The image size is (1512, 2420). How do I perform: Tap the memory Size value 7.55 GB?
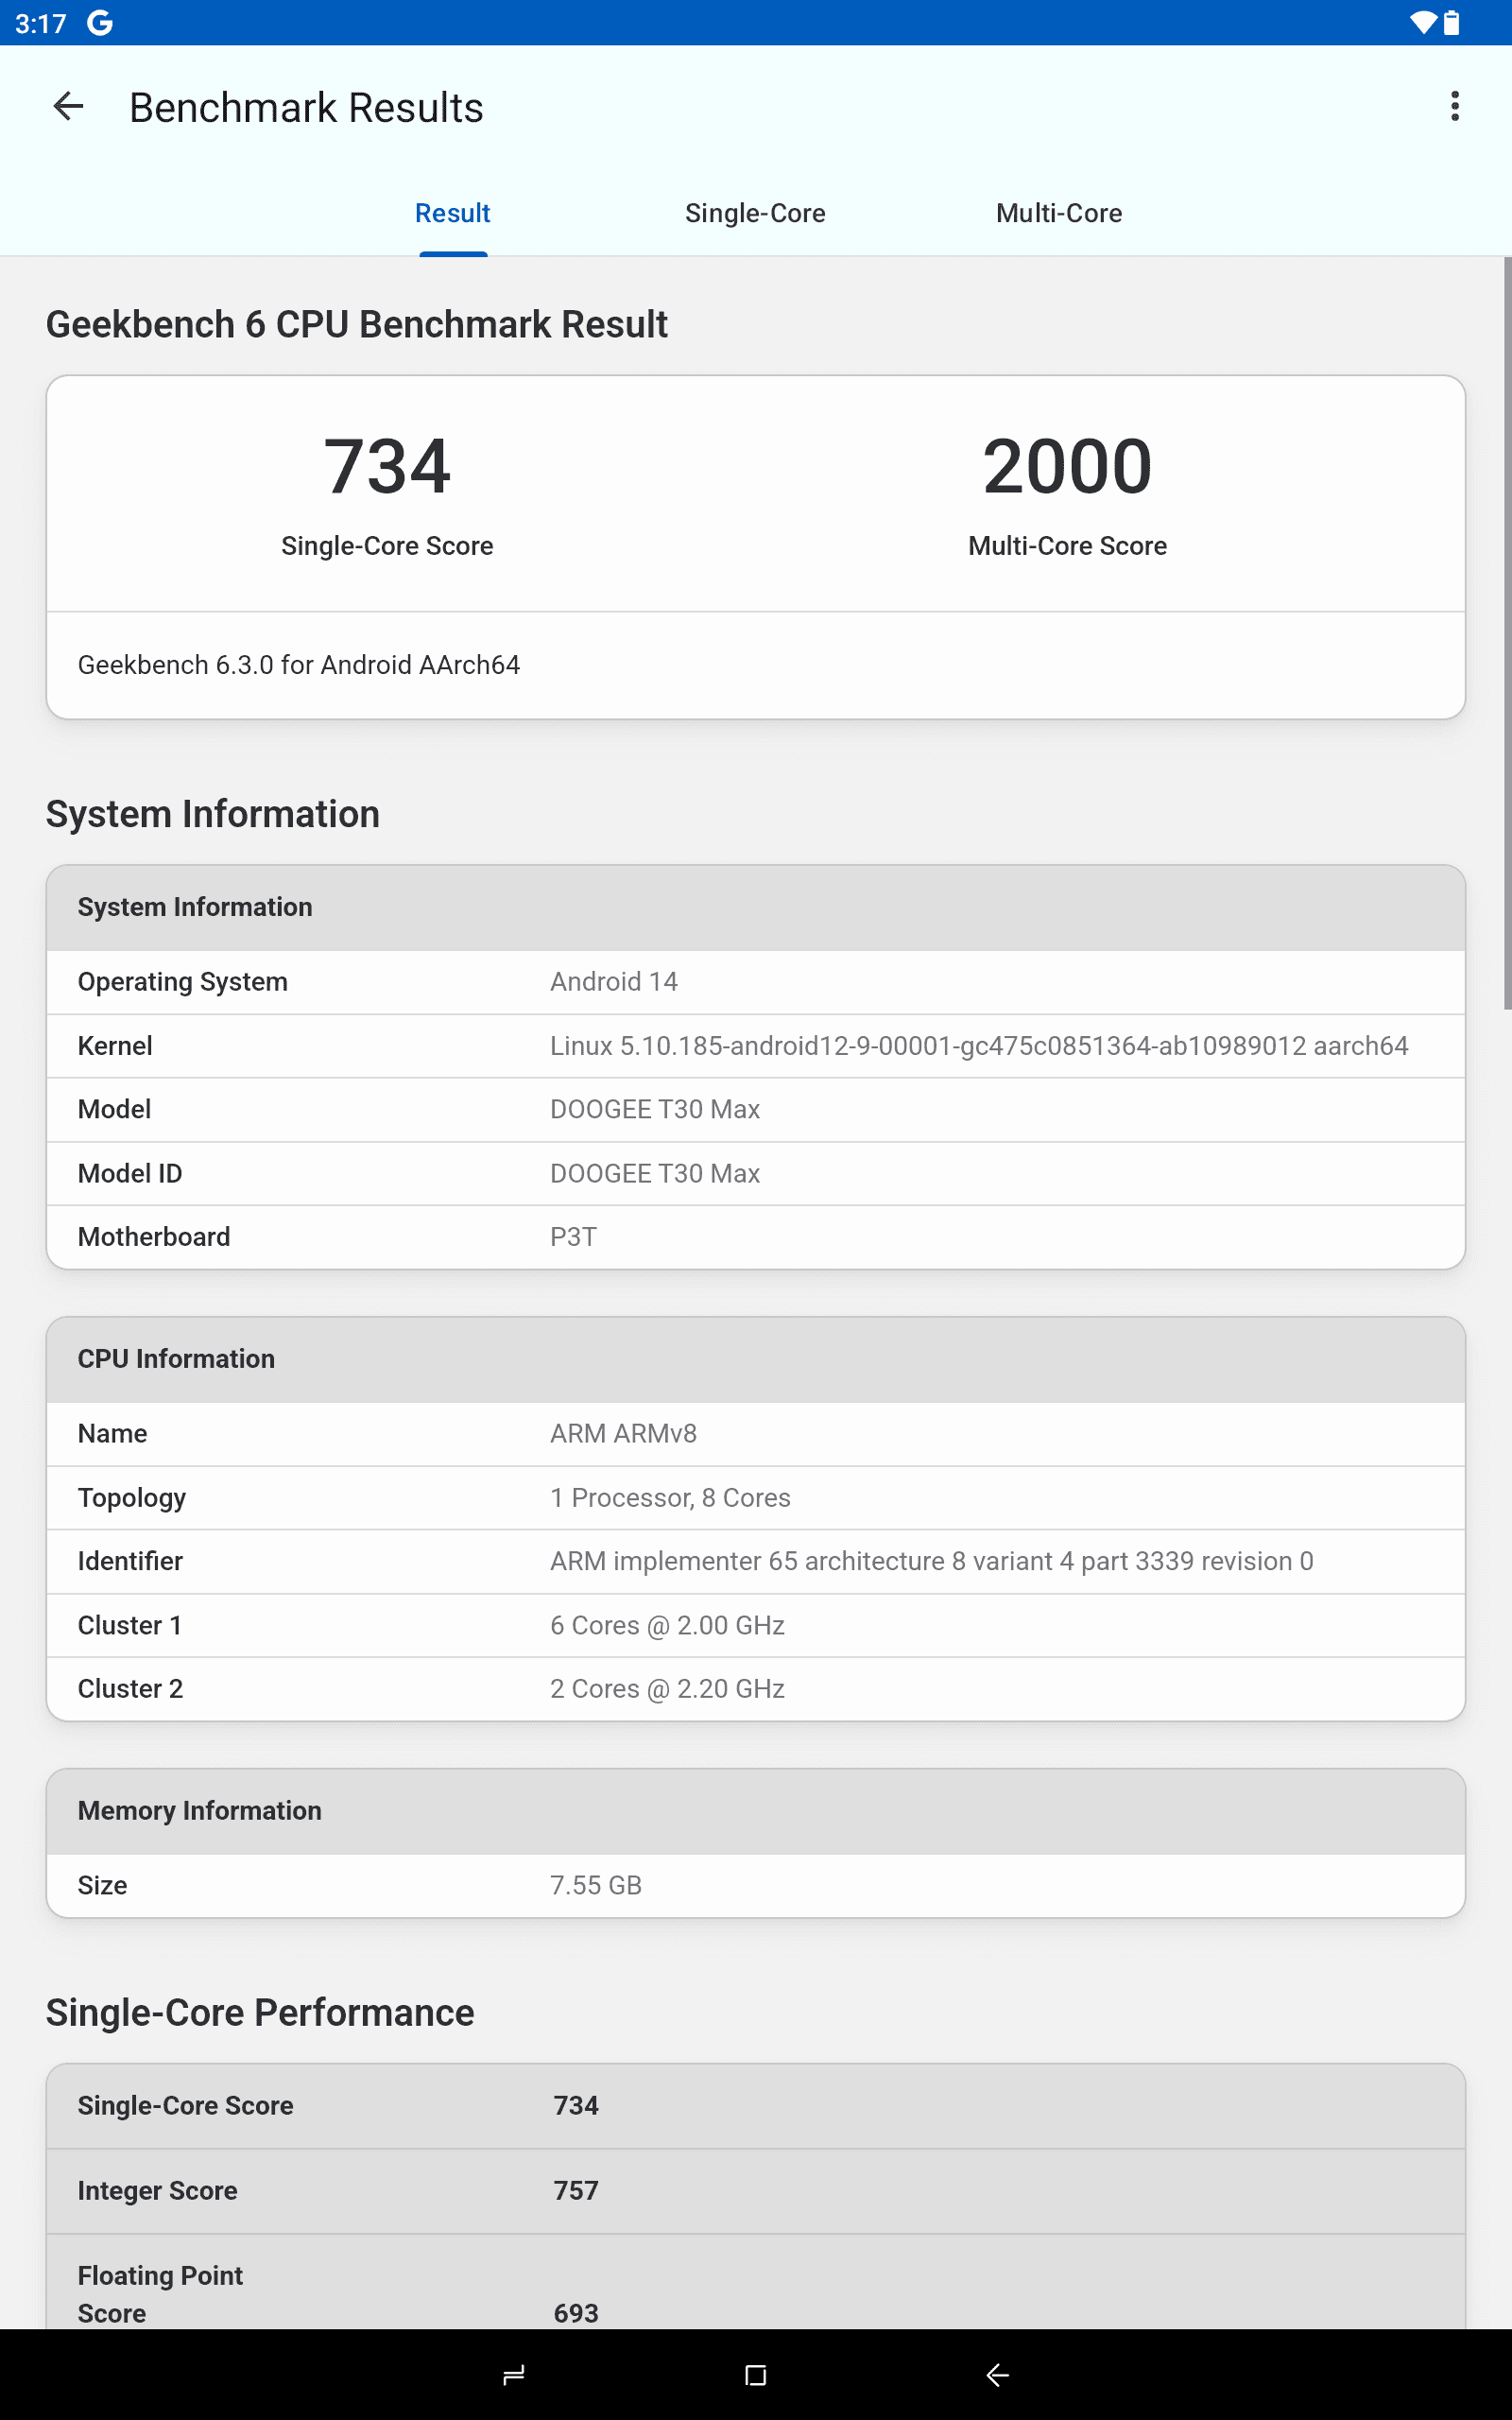click(596, 1885)
